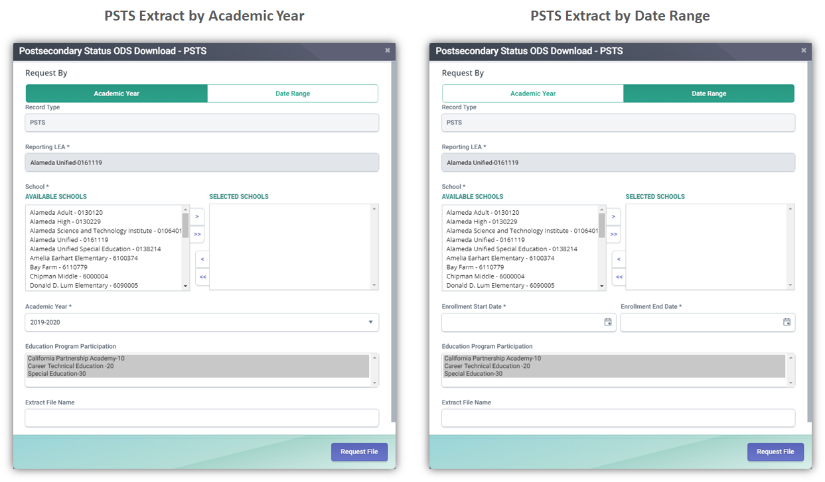Click the remove-all arrows in Date Range dialog
The height and width of the screenshot is (482, 825).
tap(618, 276)
